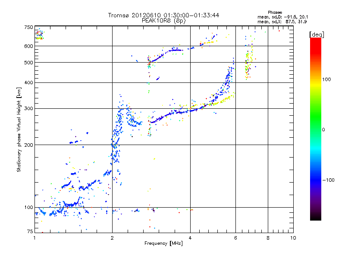Click the x-axis tick label '2'
This screenshot has width=345, height=259.
[112, 238]
